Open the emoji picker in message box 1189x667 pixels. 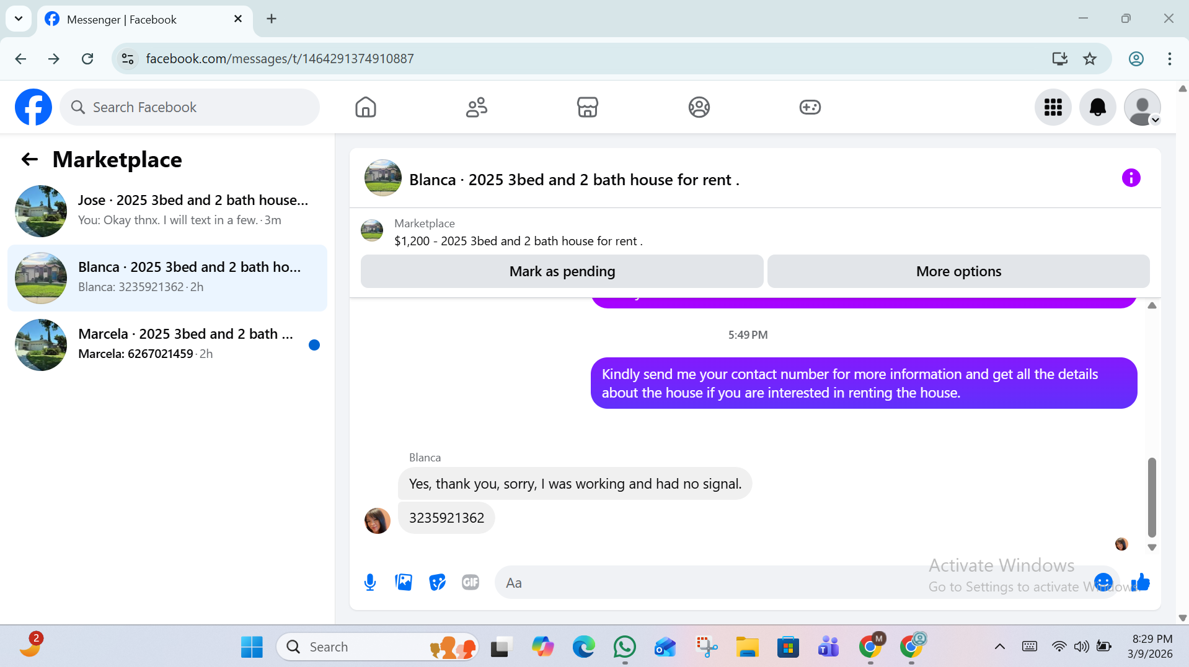[1103, 582]
